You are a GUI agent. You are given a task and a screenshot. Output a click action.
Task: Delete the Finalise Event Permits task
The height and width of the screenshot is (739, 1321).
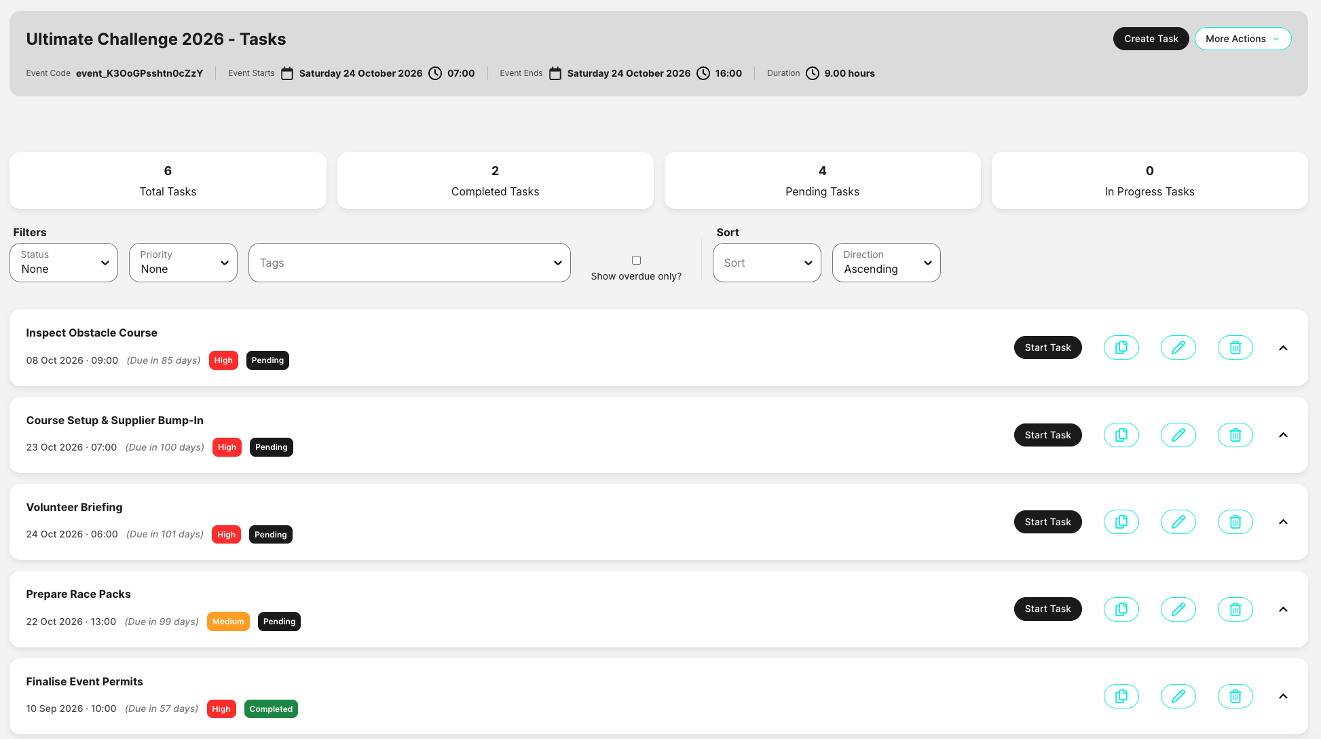click(1235, 696)
